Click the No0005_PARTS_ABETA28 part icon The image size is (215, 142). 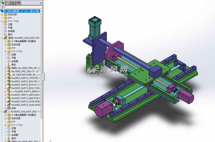(x=9, y=95)
